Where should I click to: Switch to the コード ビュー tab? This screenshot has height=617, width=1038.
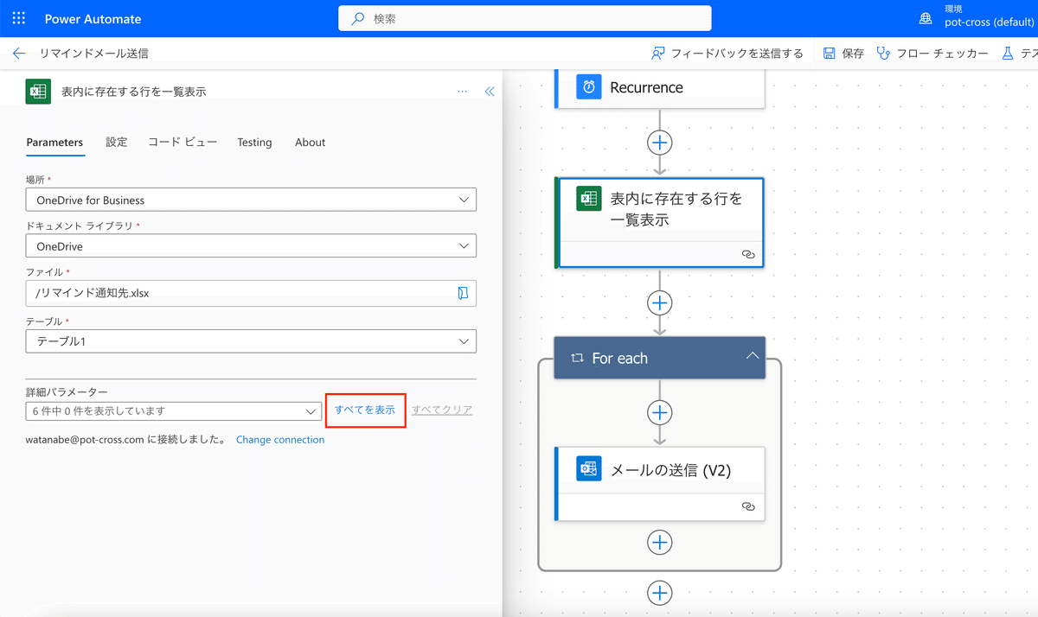[x=183, y=143]
